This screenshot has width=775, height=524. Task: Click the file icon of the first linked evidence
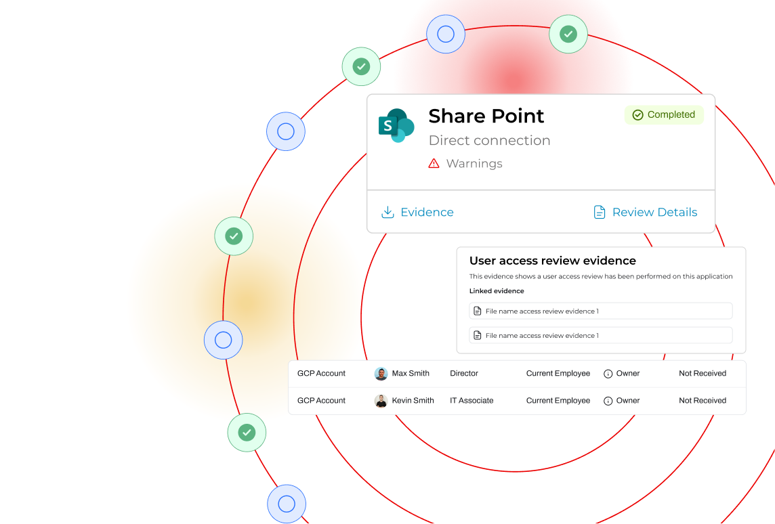[x=478, y=311]
